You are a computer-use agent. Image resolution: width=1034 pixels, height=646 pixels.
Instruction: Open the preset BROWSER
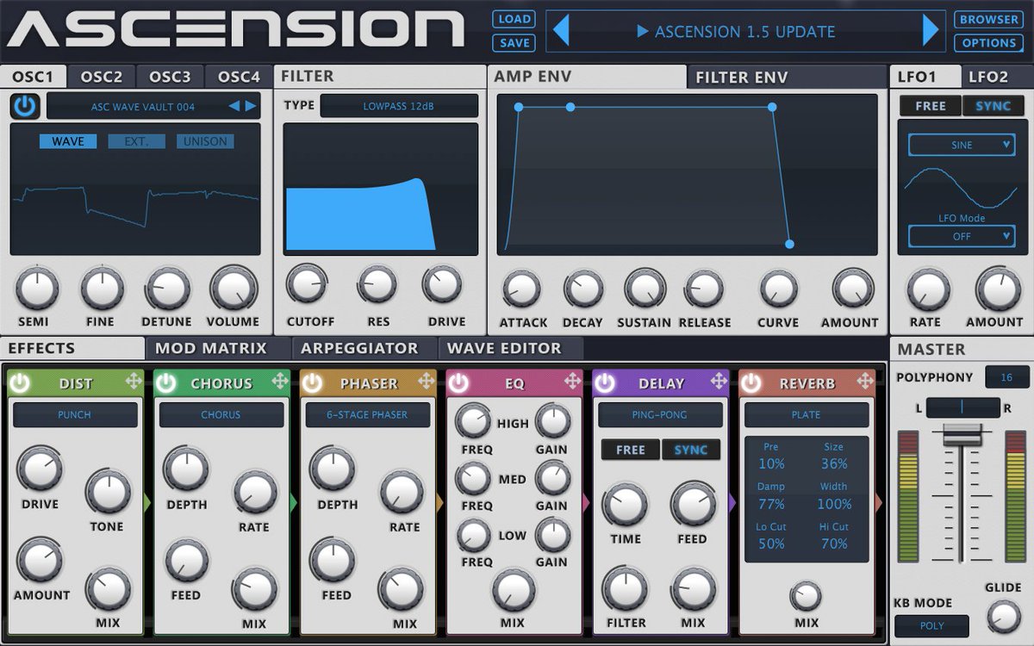coord(987,19)
